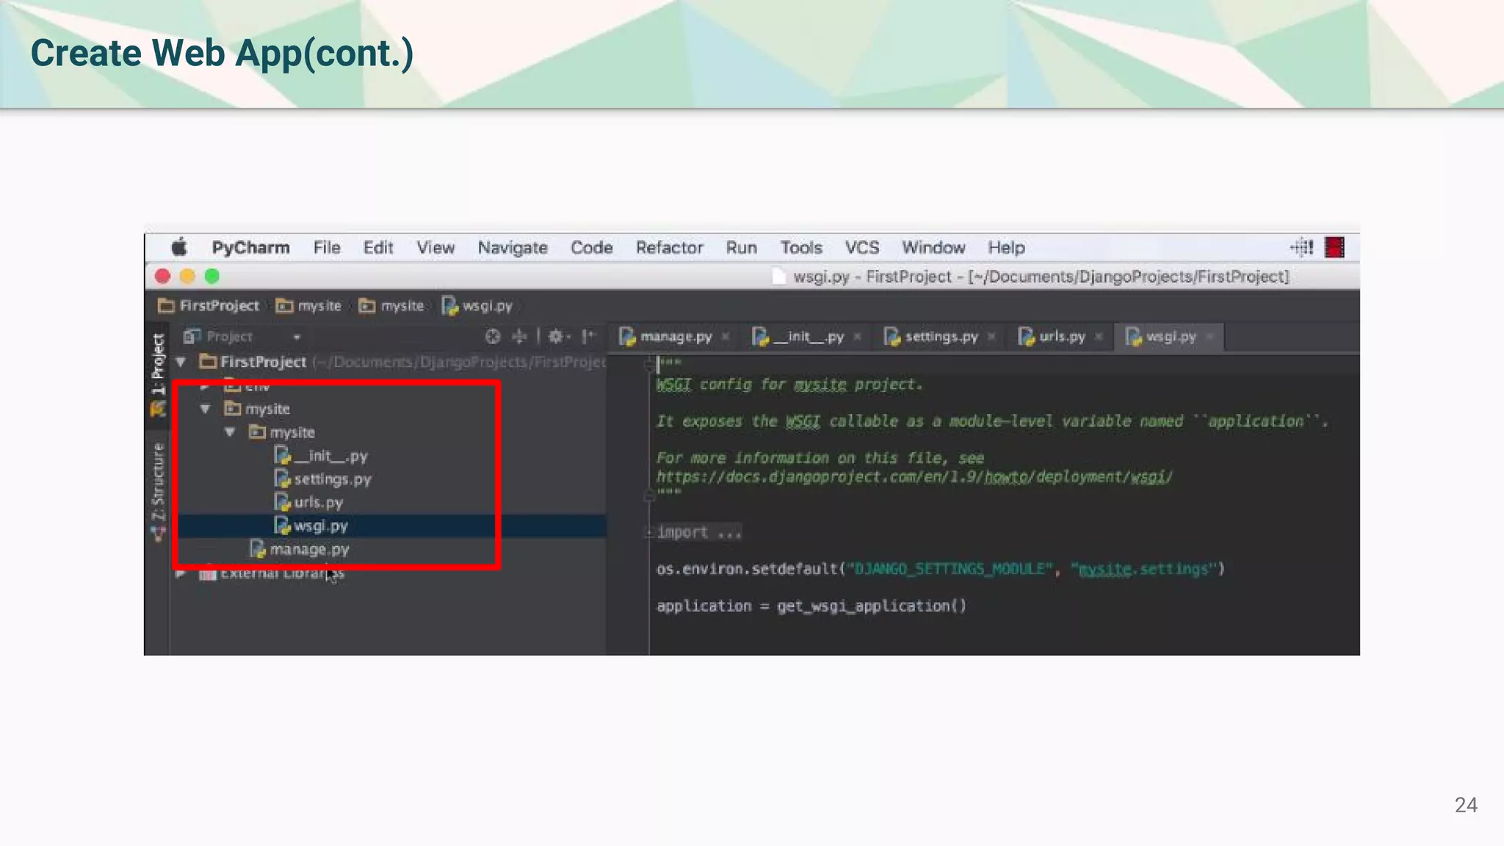Close the urls.py editor tab
This screenshot has width=1504, height=846.
tap(1099, 337)
